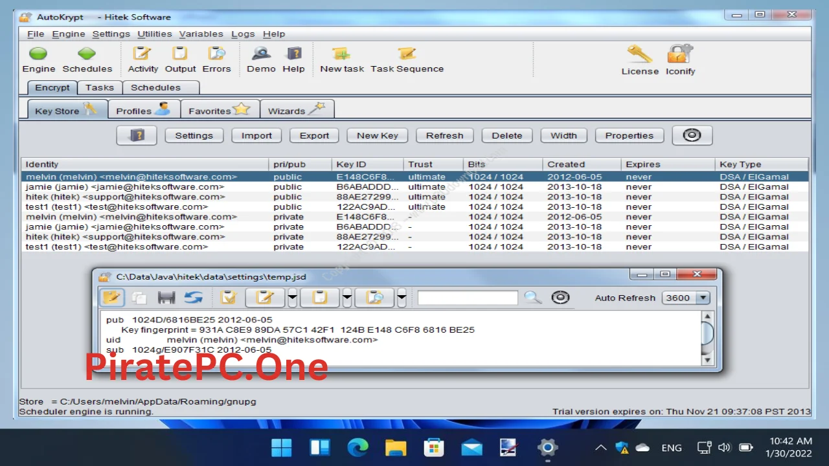Launch the Demo icon
This screenshot has height=466, width=829.
261,54
